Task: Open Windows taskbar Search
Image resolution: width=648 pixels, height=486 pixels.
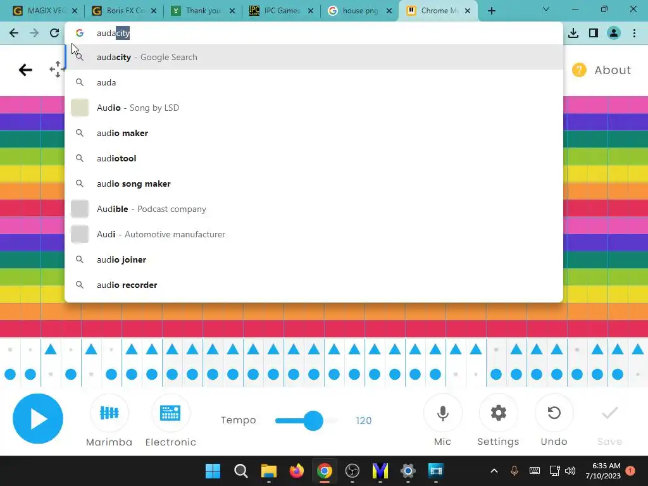Action: 241,471
